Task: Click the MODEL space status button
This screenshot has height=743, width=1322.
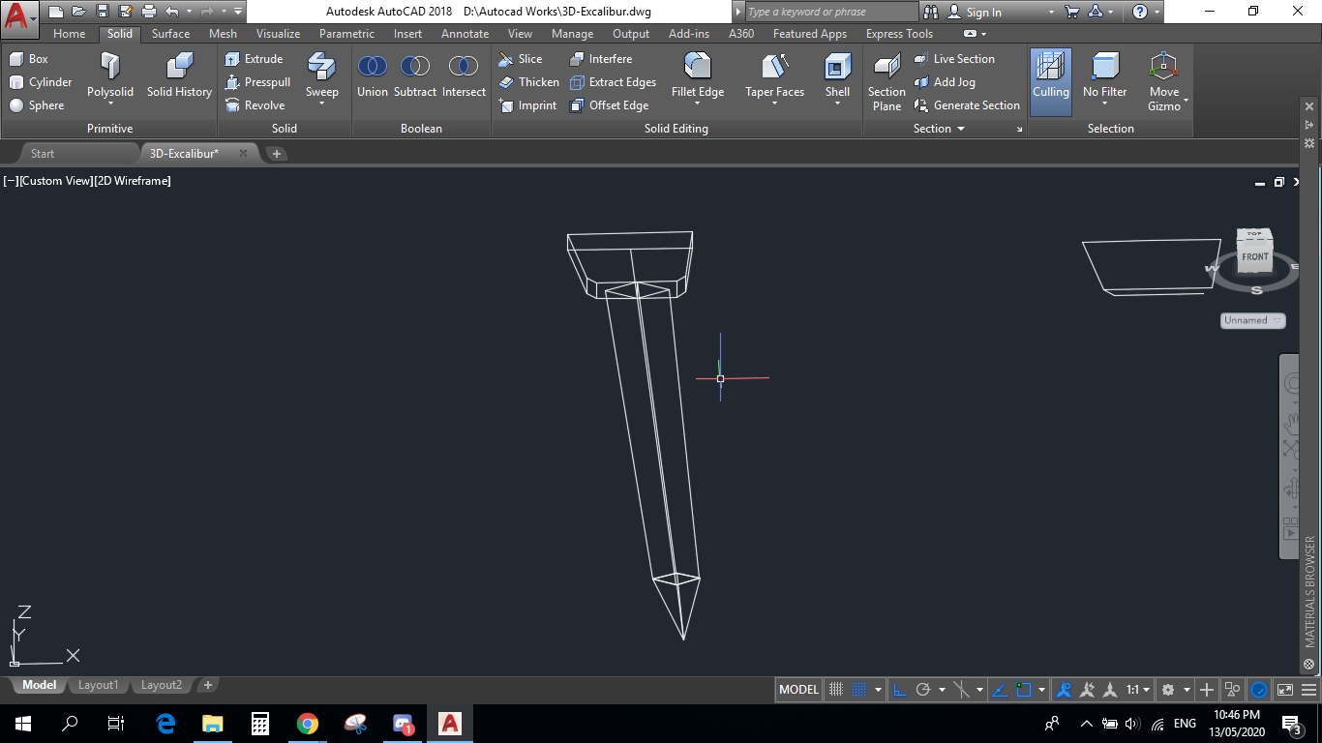Action: pyautogui.click(x=799, y=690)
